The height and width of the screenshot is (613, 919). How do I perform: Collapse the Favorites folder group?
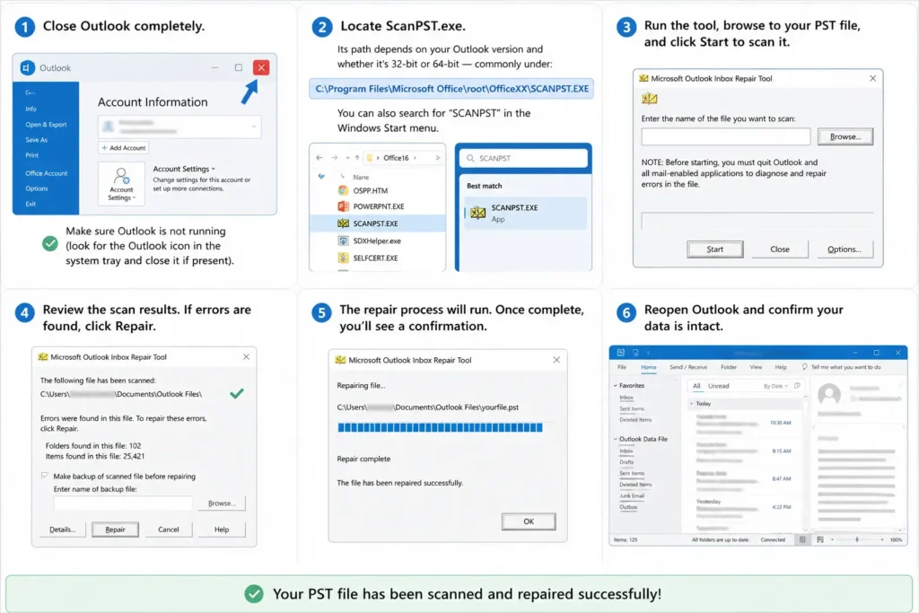[x=616, y=386]
